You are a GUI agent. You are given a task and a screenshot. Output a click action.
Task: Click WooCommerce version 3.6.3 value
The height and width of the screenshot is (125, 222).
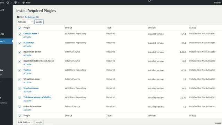point(184,89)
